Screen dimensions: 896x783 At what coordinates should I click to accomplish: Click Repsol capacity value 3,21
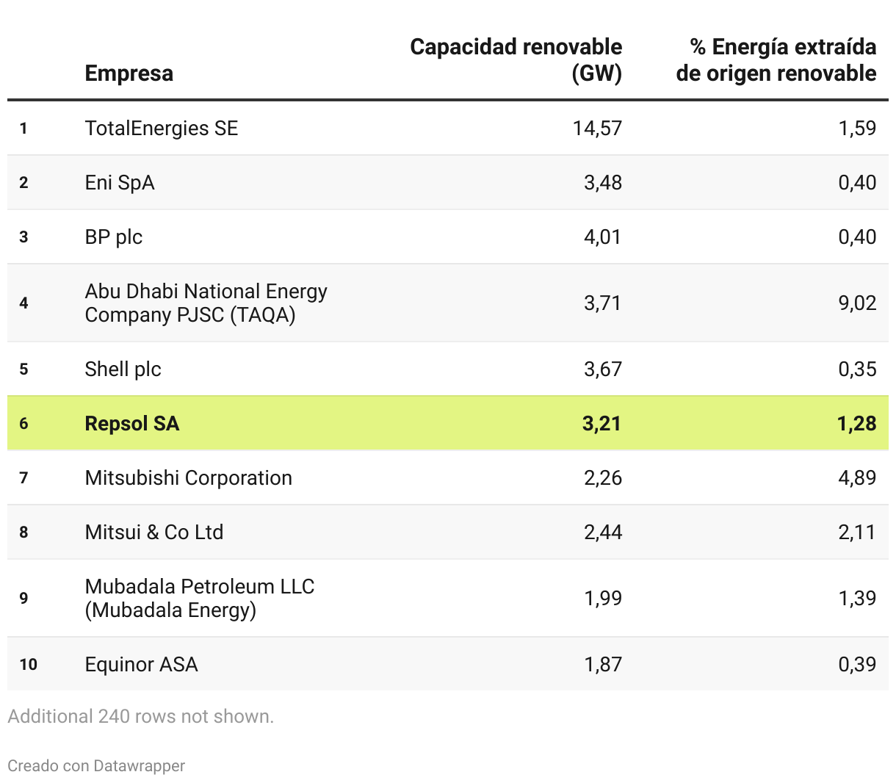point(601,424)
